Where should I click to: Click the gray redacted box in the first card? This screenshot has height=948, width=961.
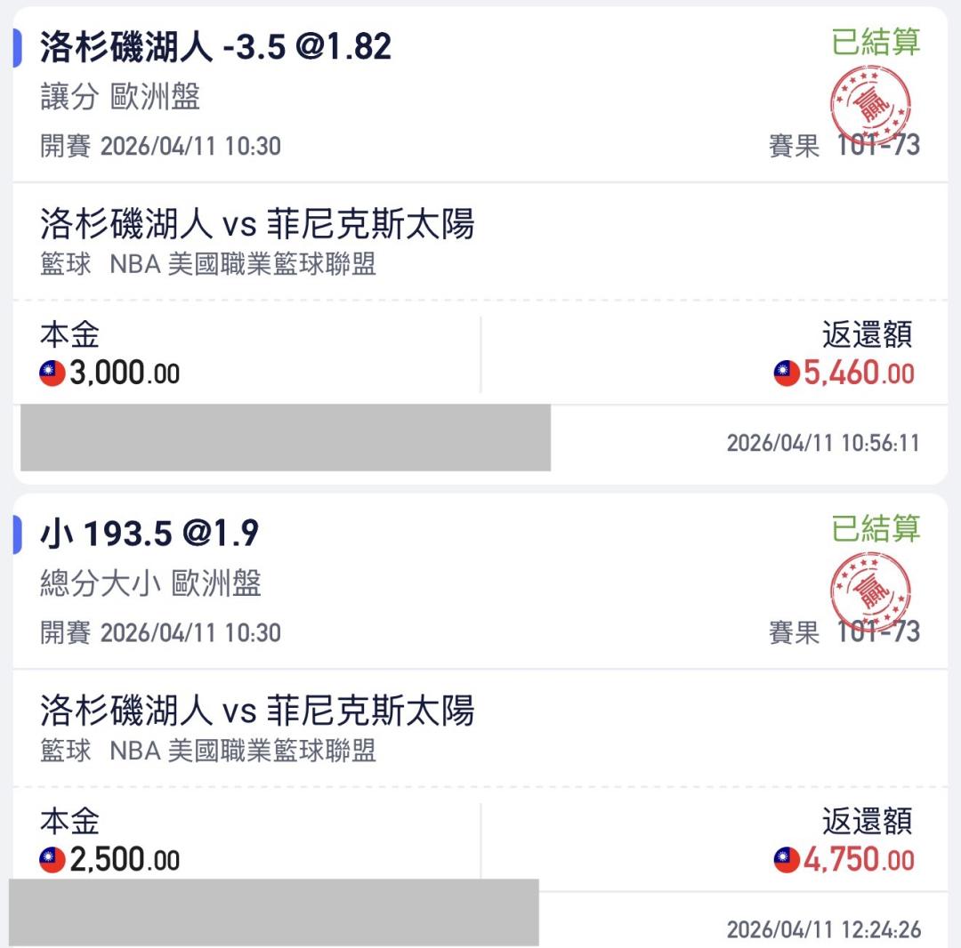click(x=285, y=438)
